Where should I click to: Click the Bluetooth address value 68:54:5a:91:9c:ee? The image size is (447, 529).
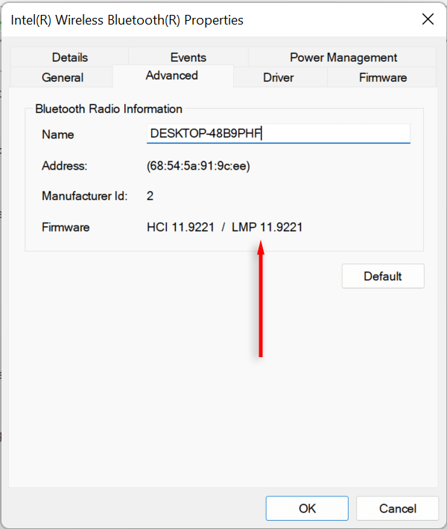click(198, 166)
